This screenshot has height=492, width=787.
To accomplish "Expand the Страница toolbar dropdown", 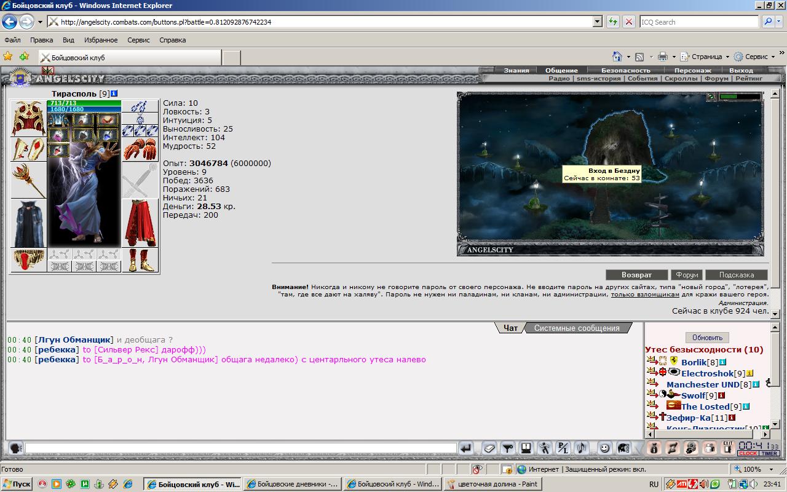I will pyautogui.click(x=727, y=57).
